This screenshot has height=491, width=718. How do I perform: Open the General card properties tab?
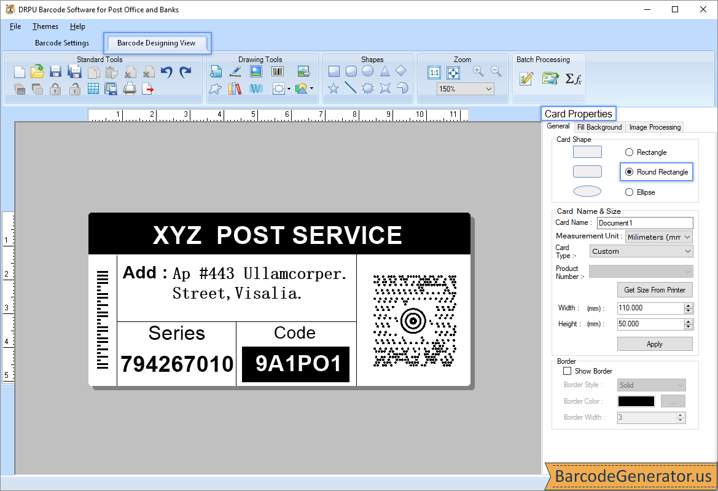558,127
